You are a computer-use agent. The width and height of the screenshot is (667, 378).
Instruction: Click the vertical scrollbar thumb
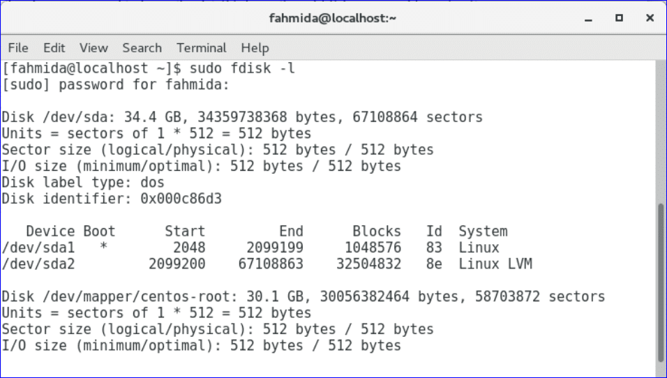point(659,283)
